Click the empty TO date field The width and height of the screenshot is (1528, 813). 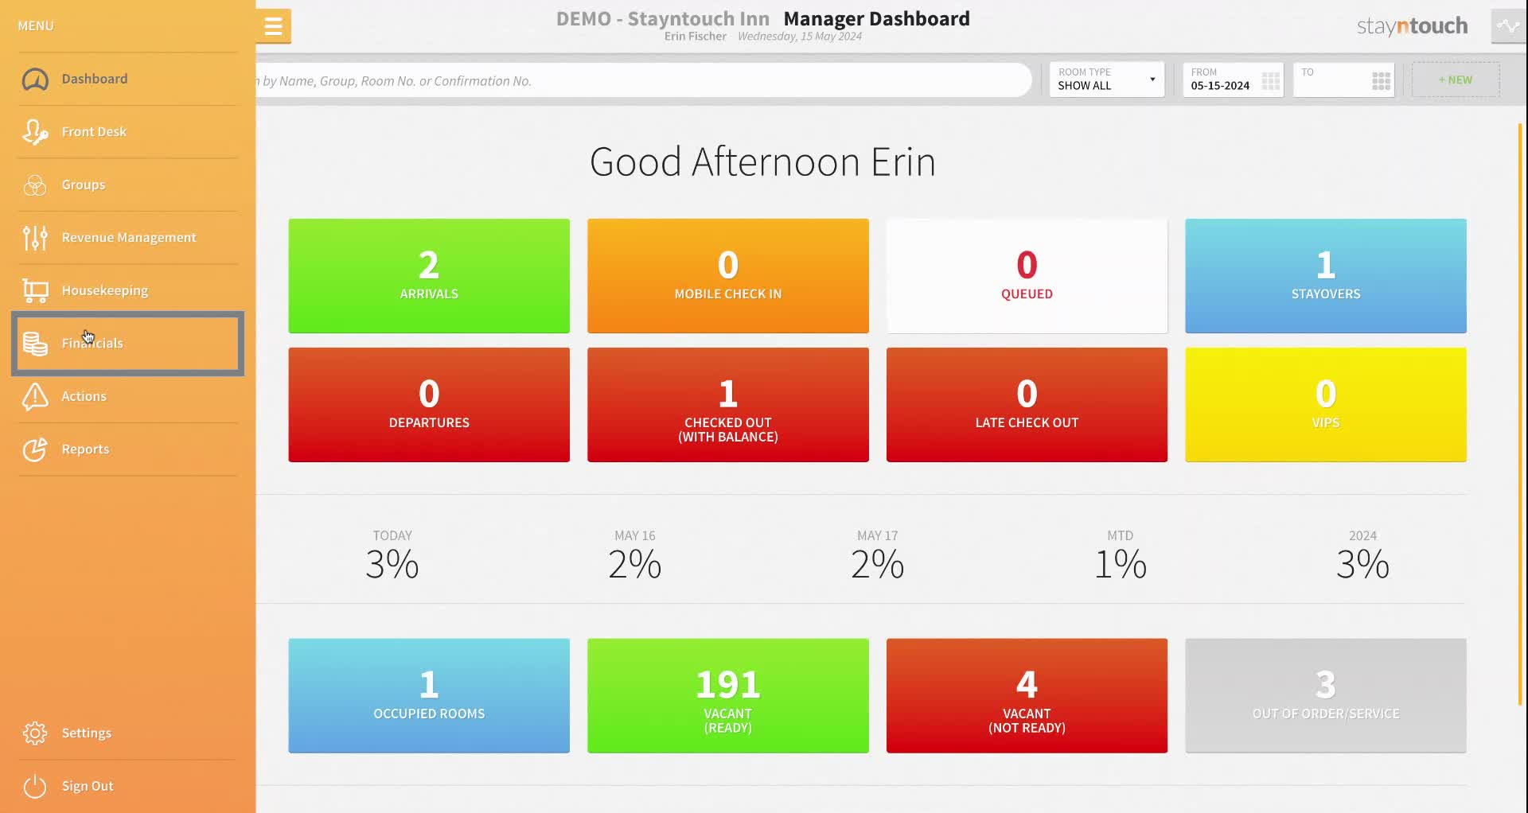pyautogui.click(x=1343, y=80)
